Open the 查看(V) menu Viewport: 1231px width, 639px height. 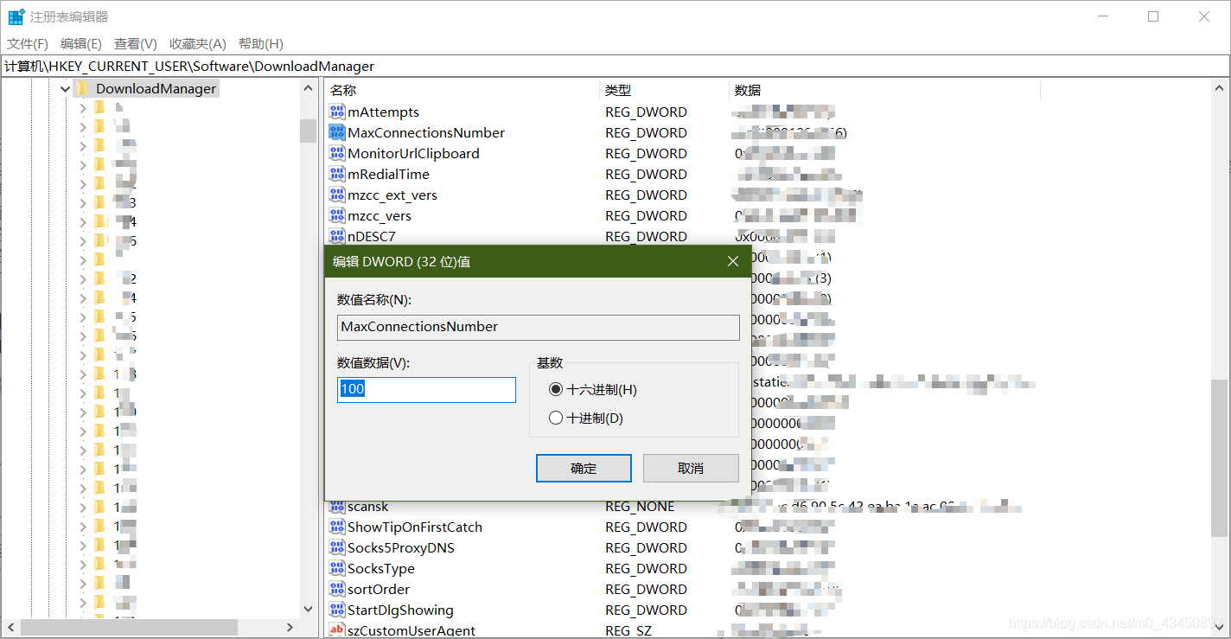pyautogui.click(x=136, y=43)
